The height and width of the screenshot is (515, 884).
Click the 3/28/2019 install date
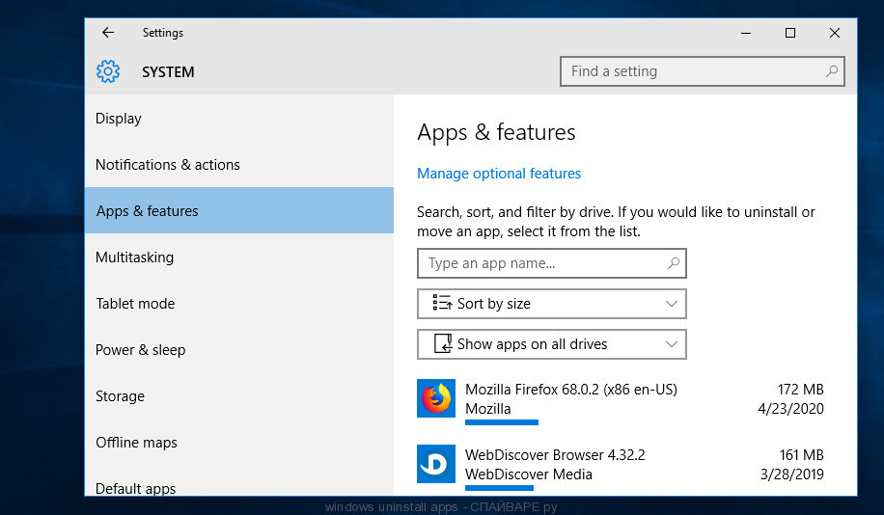coord(791,474)
